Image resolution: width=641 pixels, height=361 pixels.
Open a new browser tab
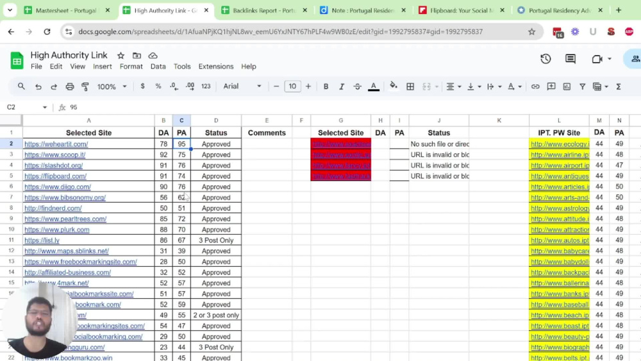pos(619,10)
